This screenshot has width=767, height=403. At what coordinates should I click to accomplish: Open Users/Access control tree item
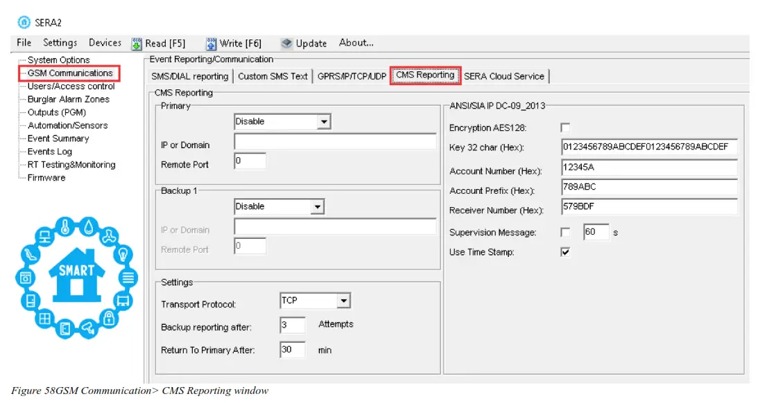pyautogui.click(x=71, y=87)
